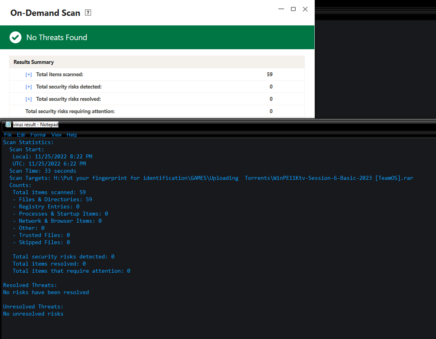Click the 0 value for security risks detected

271,87
